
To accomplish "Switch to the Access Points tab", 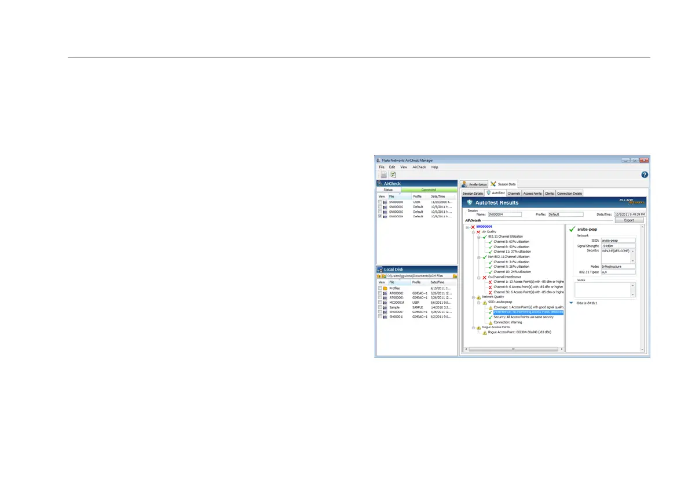I will click(x=532, y=193).
